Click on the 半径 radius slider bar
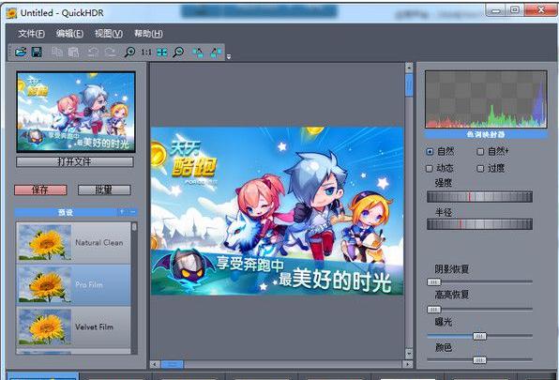The width and height of the screenshot is (559, 380). point(479,224)
